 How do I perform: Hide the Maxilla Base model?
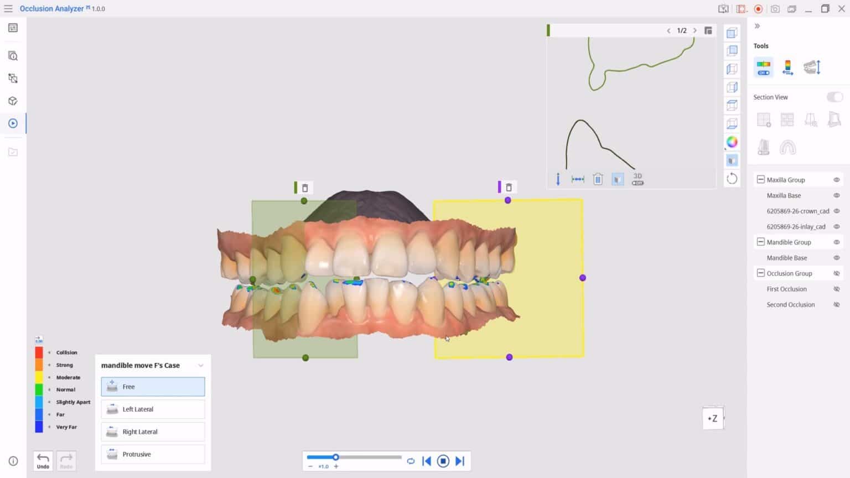coord(836,195)
